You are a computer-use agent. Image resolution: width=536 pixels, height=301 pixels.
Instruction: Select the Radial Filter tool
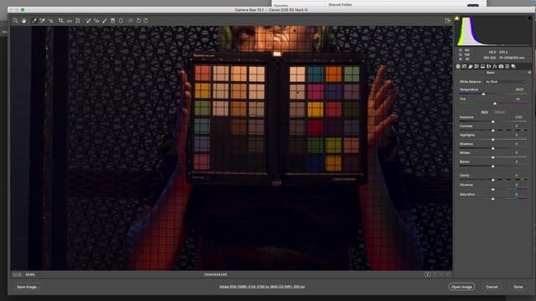coord(121,21)
